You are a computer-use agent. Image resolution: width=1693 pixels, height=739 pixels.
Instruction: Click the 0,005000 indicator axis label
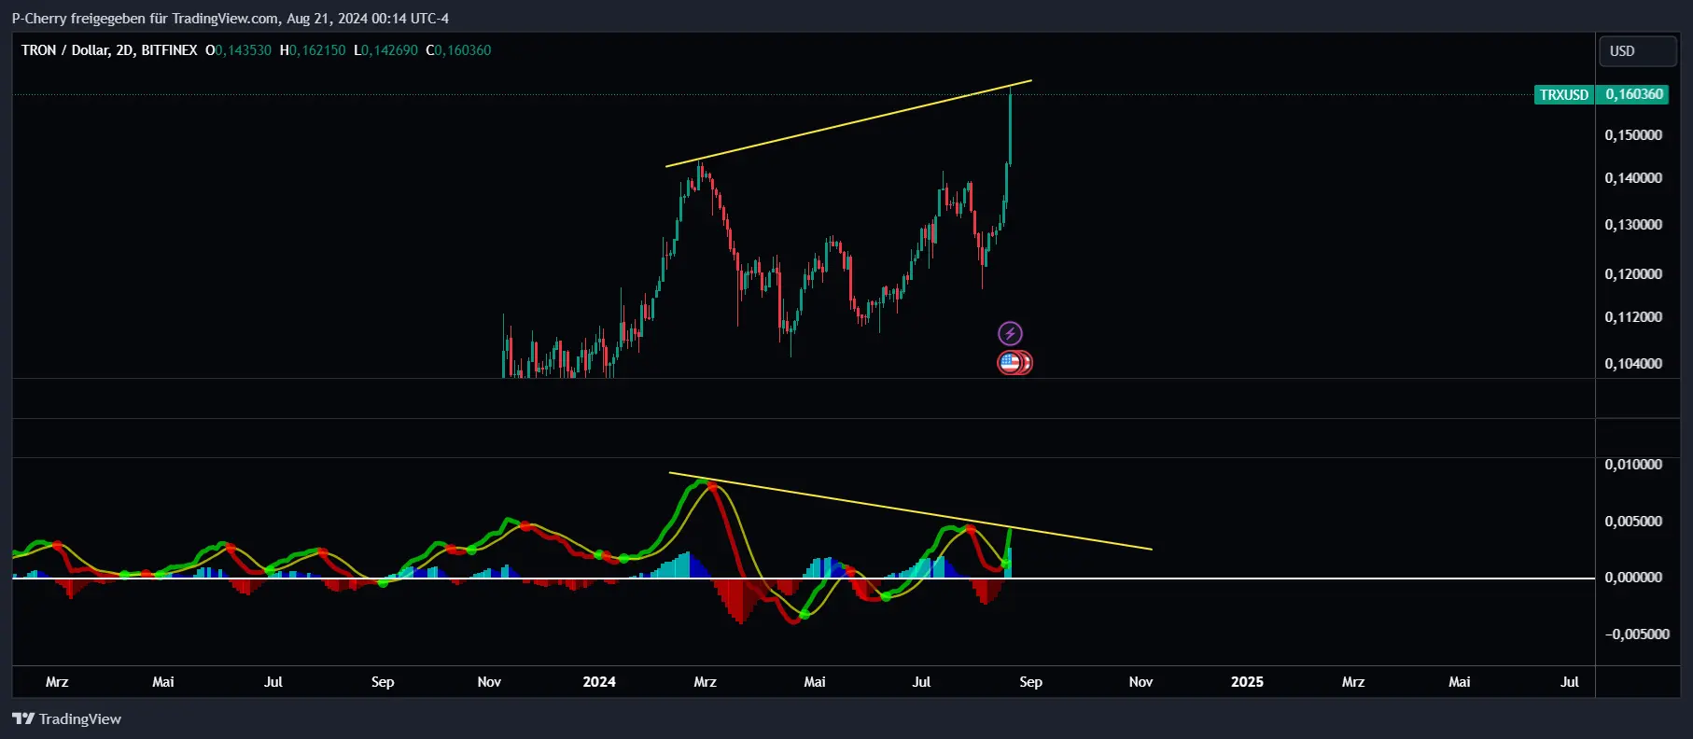(1633, 522)
